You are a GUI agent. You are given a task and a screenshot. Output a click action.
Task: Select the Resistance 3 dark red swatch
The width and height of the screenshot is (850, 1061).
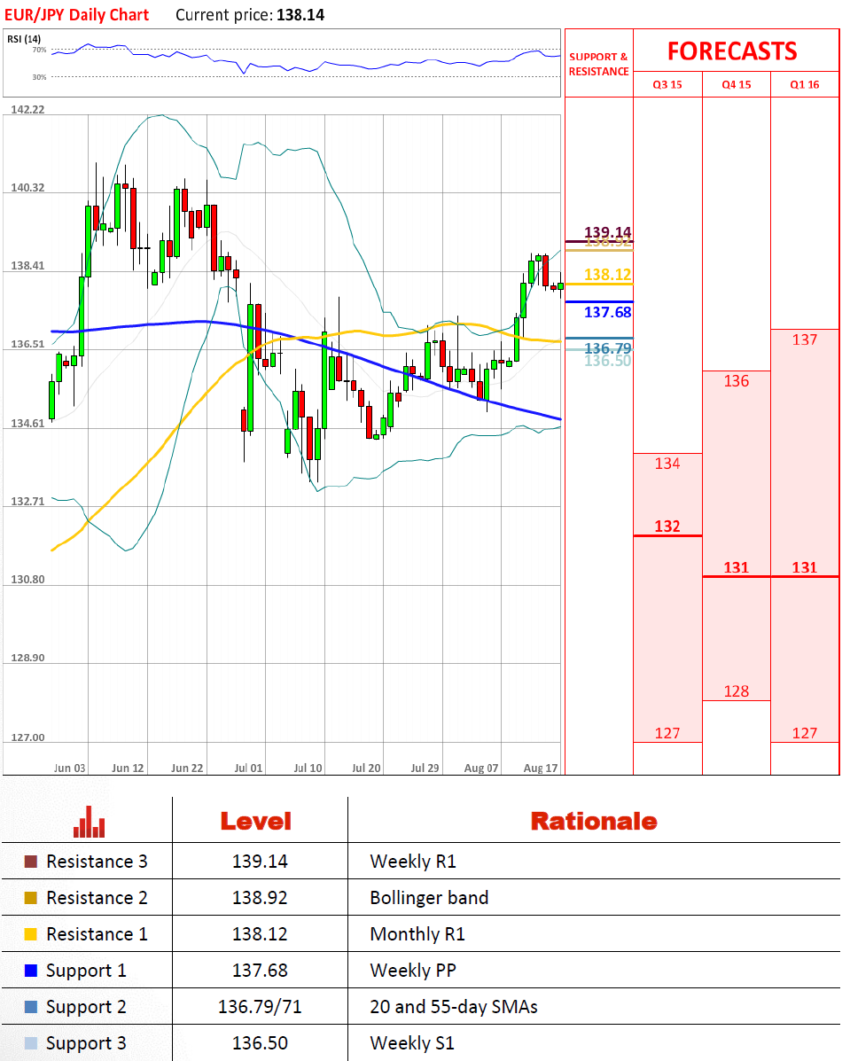[x=31, y=862]
